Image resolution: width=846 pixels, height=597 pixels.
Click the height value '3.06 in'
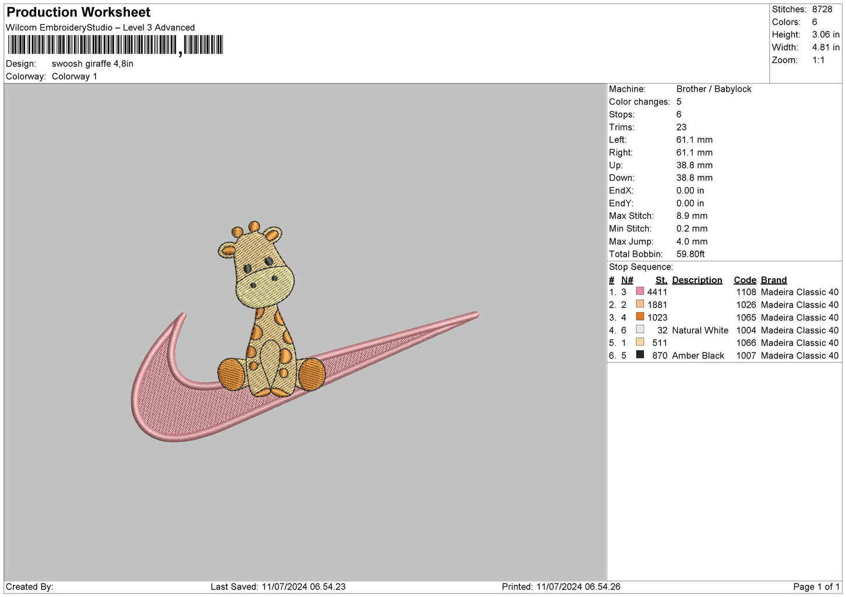click(826, 34)
